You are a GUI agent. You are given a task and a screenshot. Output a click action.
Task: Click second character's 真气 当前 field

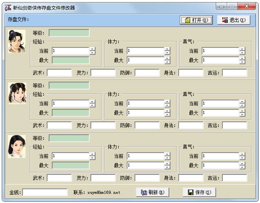pyautogui.click(x=221, y=103)
